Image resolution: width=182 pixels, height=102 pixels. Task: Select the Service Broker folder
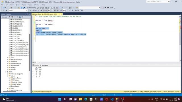[x=15, y=65]
